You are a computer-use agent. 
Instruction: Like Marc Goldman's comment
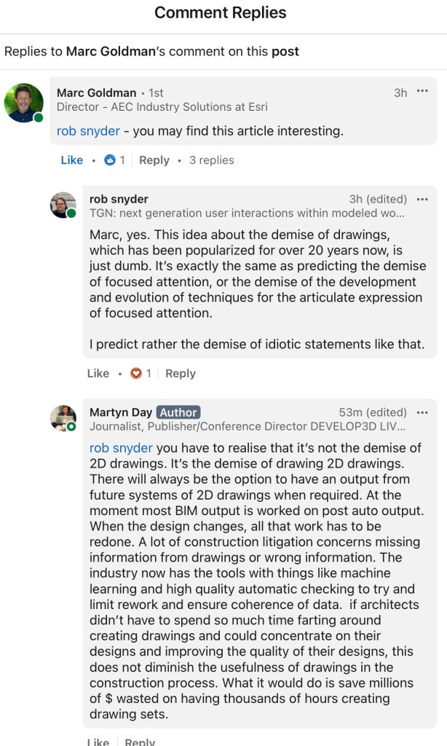[x=71, y=160]
